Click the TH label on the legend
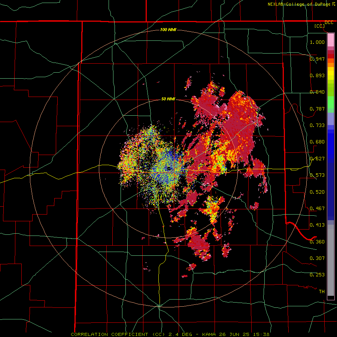 click(322, 291)
